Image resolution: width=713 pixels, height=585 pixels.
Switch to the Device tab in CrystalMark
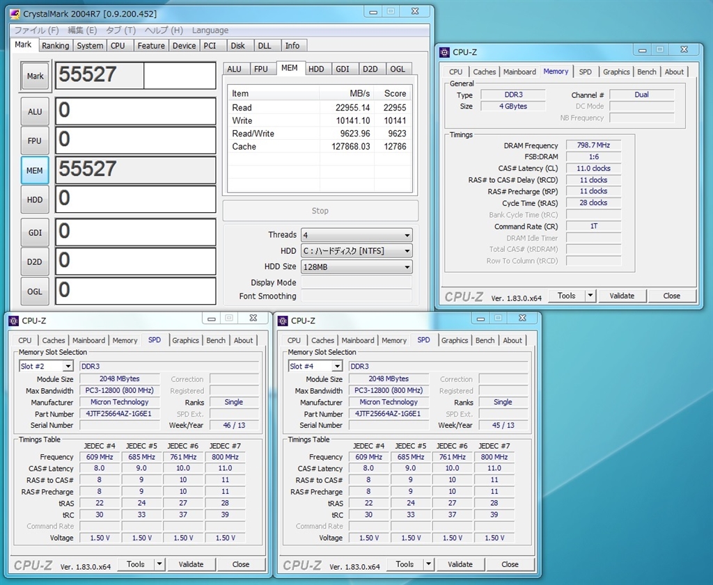click(x=184, y=45)
